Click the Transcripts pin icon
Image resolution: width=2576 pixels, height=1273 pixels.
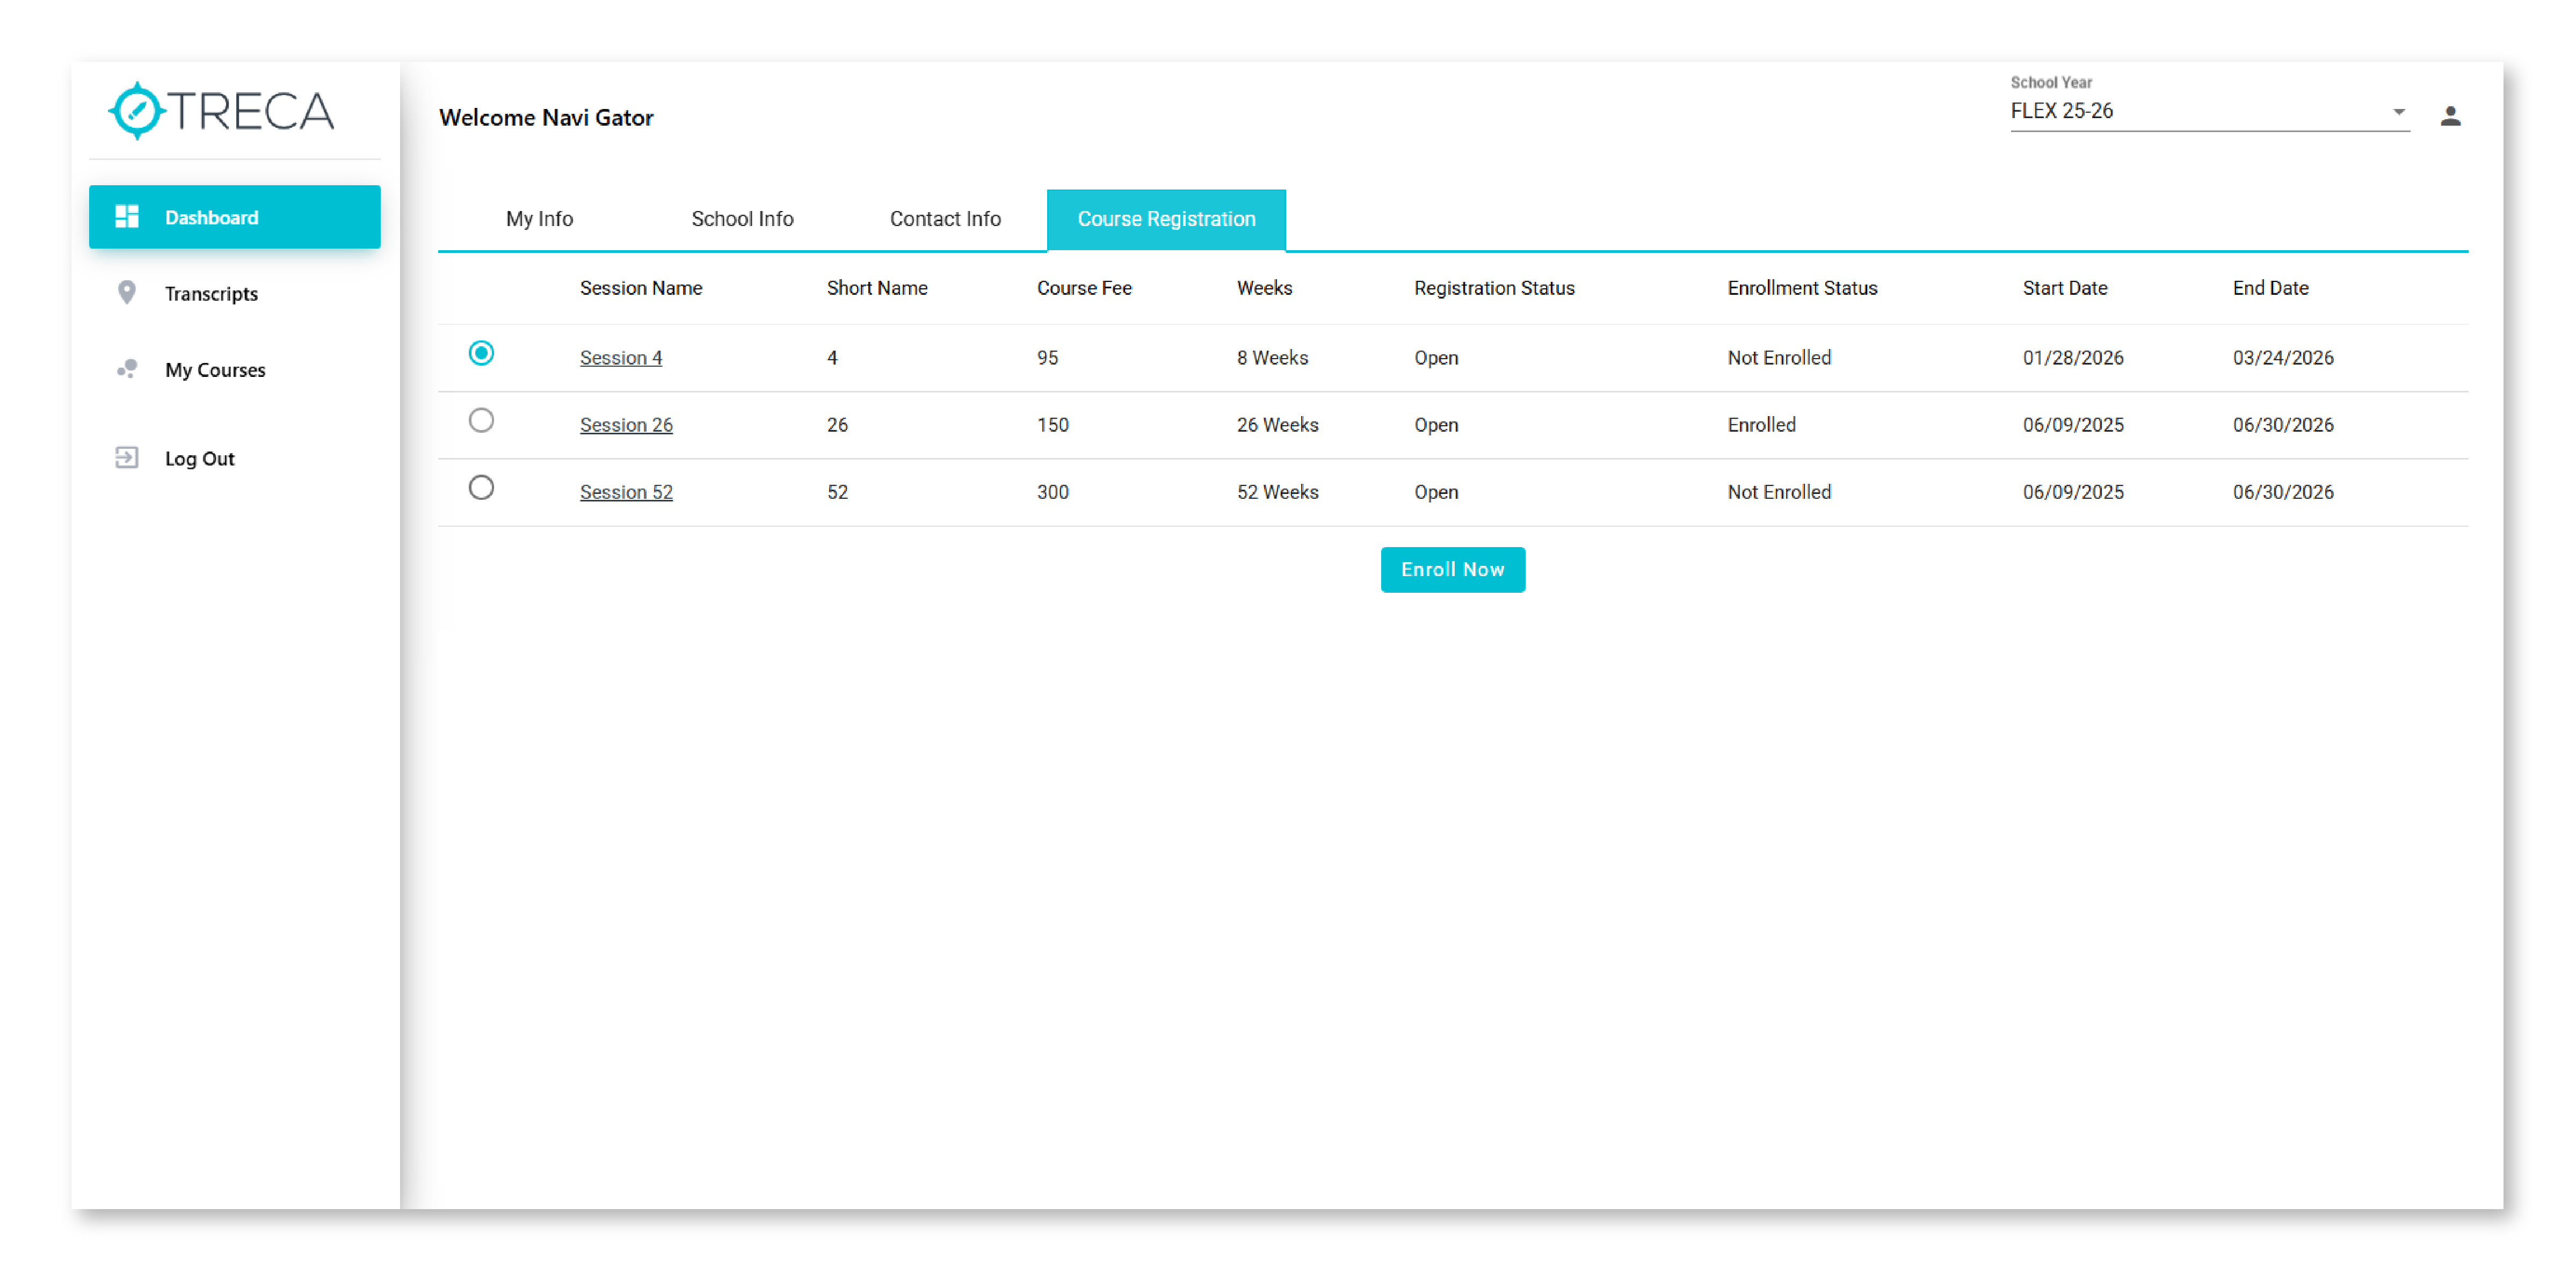point(127,292)
